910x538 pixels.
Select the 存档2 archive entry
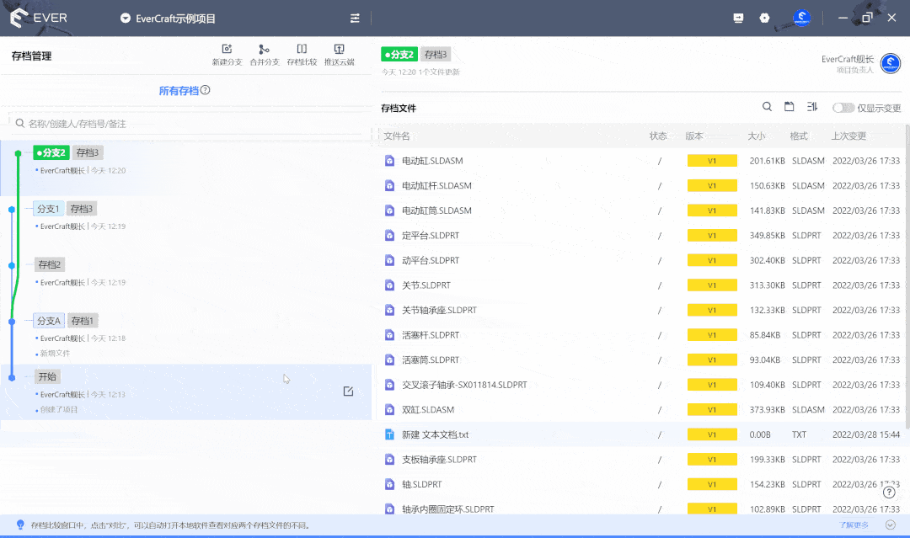185,280
